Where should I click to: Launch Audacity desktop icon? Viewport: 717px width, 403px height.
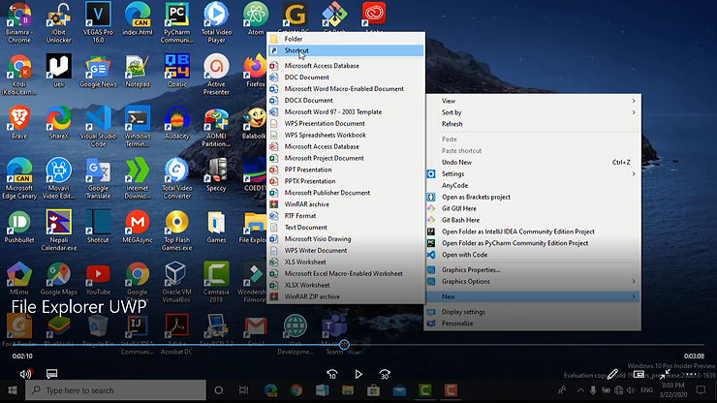pyautogui.click(x=177, y=123)
